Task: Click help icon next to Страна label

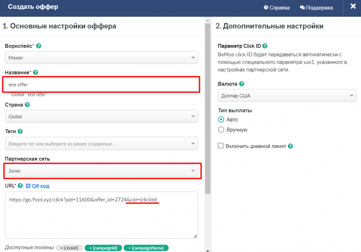Action: [x=27, y=105]
